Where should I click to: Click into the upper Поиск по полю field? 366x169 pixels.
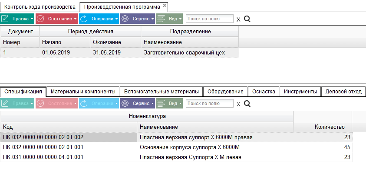point(209,19)
